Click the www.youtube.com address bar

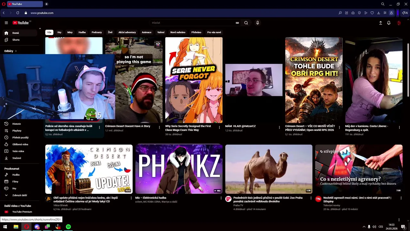(42, 13)
